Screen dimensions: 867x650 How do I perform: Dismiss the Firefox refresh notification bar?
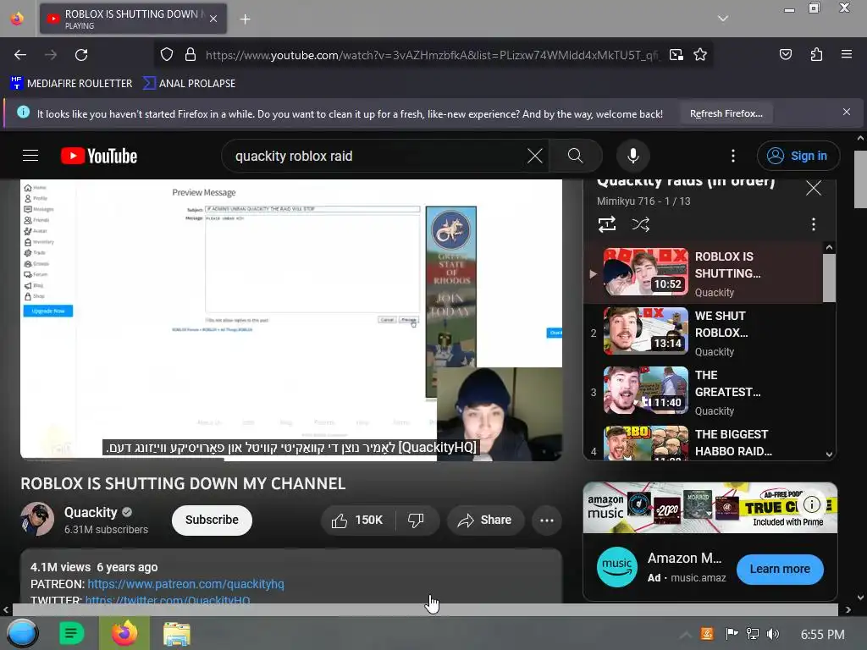(x=847, y=113)
